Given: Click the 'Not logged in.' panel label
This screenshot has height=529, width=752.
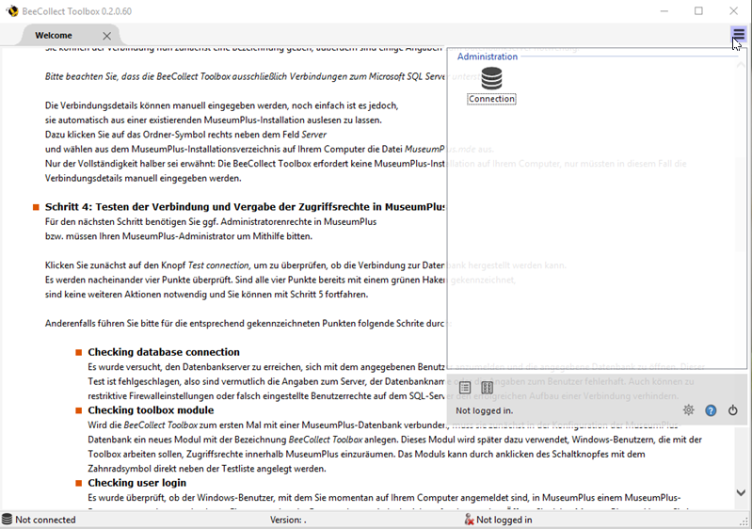Looking at the screenshot, I should 485,410.
